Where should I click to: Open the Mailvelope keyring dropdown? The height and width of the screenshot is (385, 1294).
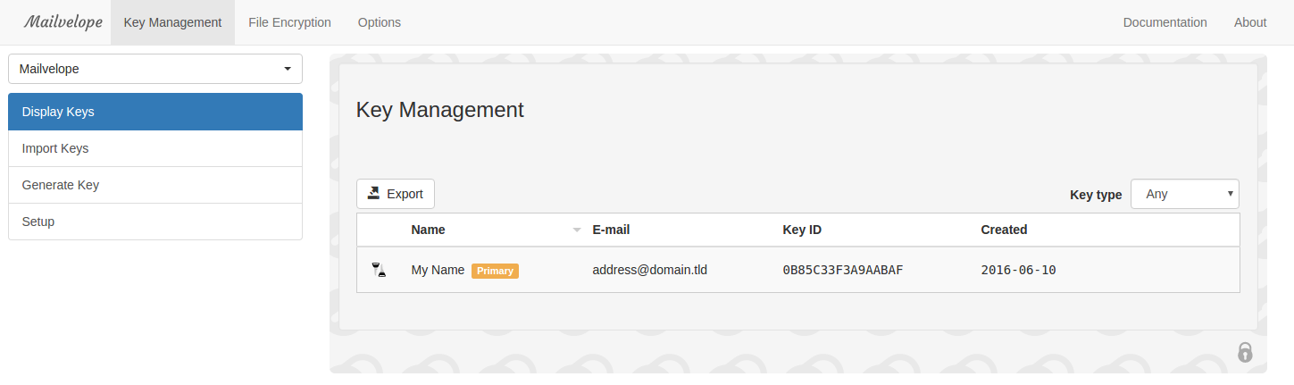coord(155,69)
